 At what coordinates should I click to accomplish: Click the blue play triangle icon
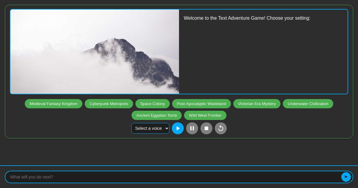(178, 128)
